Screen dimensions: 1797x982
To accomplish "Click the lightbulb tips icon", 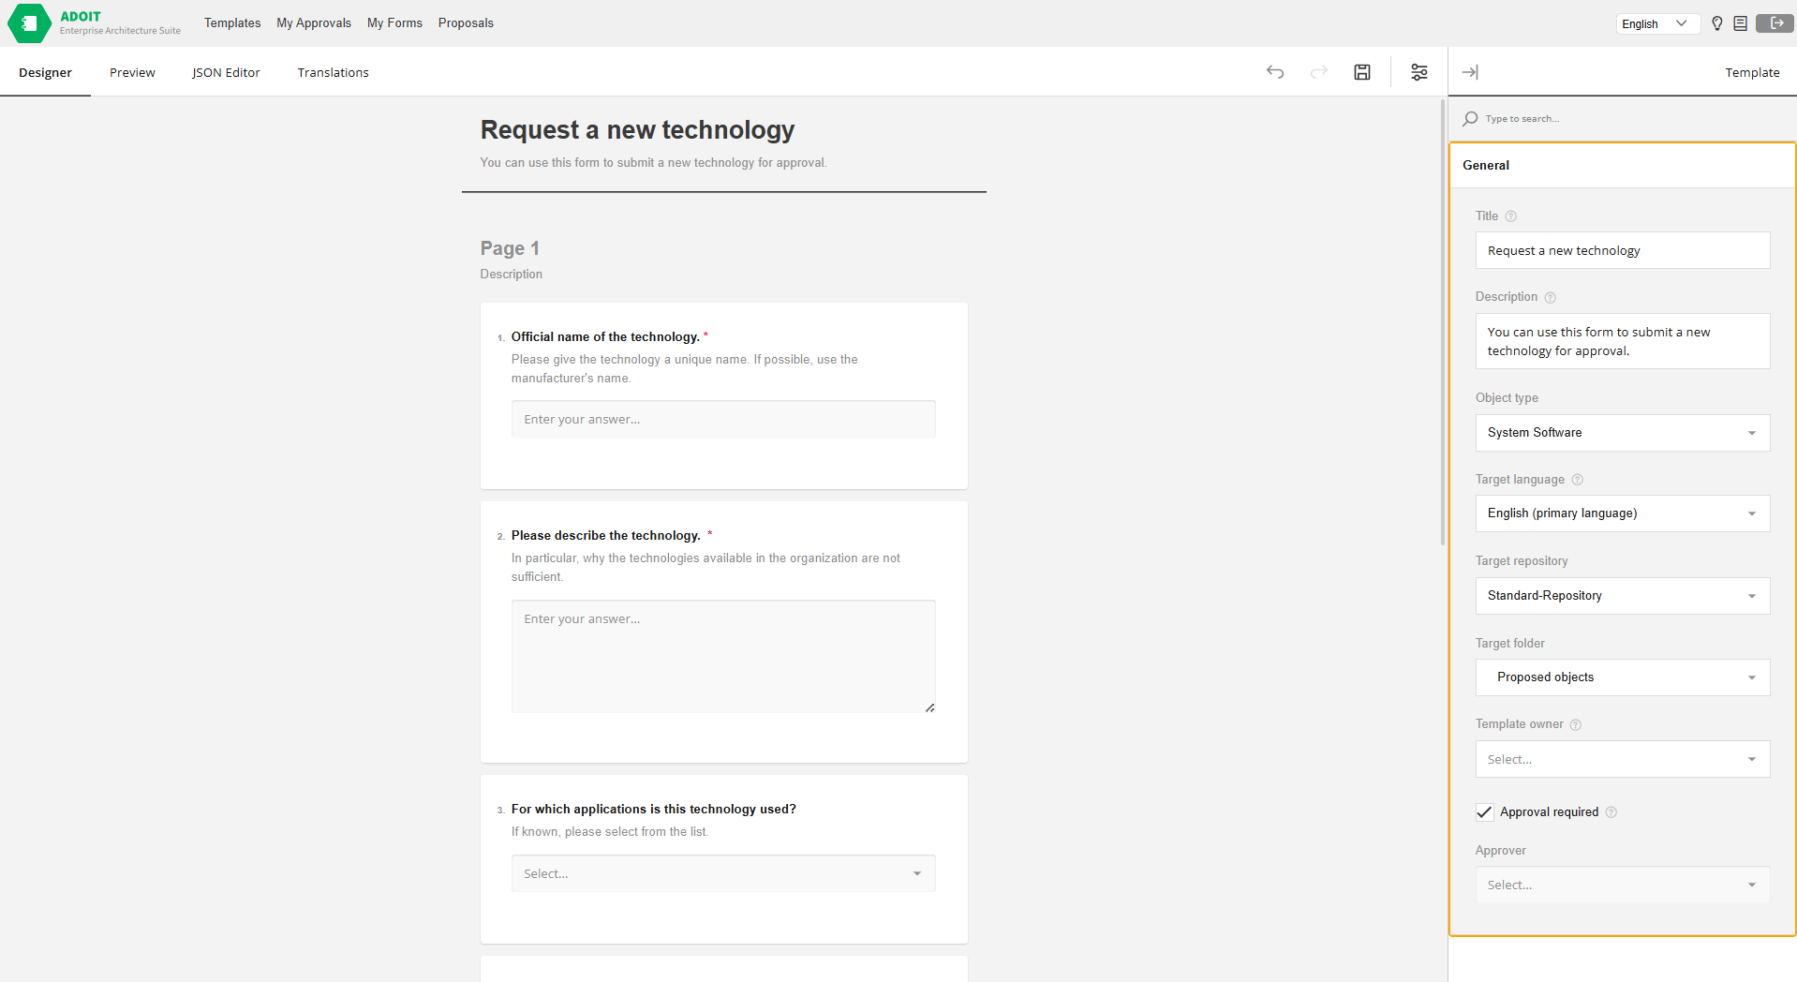I will point(1716,23).
